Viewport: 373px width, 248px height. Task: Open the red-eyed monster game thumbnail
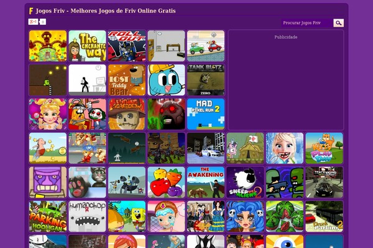[166, 114]
